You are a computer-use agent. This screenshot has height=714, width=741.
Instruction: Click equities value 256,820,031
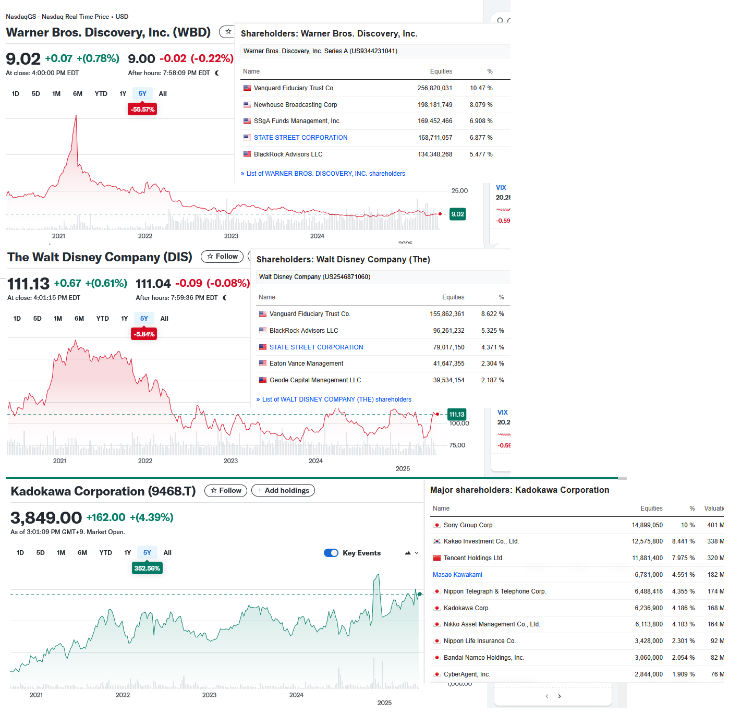coord(435,88)
